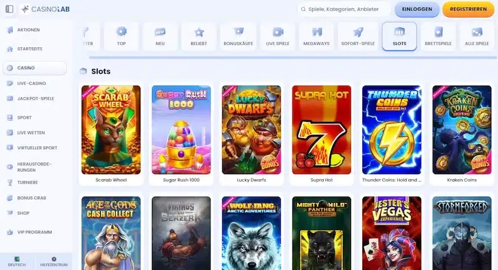Image resolution: width=498 pixels, height=270 pixels.
Task: Select the Live Spiele category
Action: coord(278,37)
